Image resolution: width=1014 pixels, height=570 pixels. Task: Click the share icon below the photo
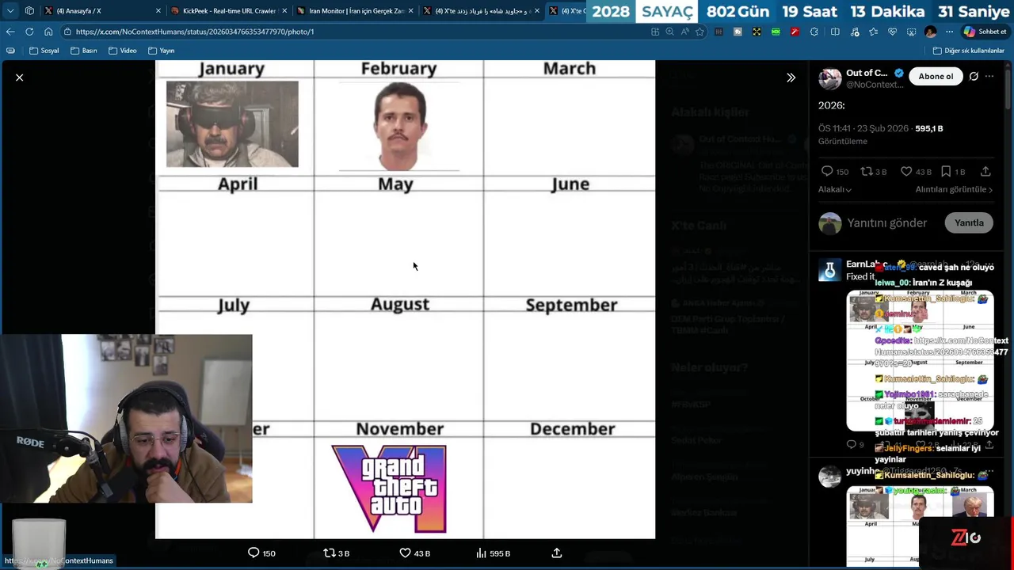click(557, 553)
